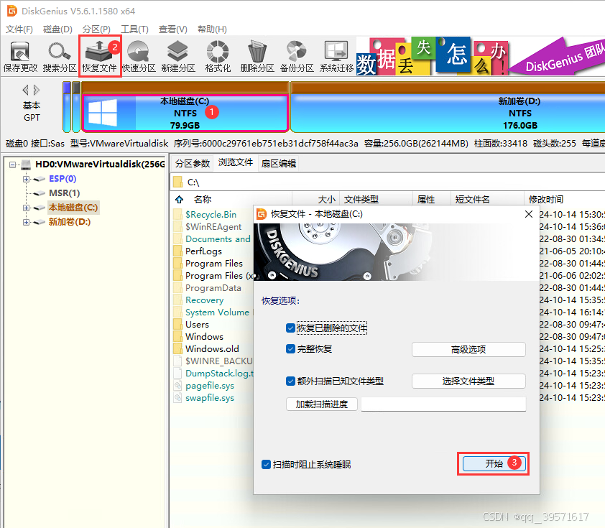Collapse the HD0:VMwareVirtualdisk tree node
605x528 pixels.
(13, 165)
